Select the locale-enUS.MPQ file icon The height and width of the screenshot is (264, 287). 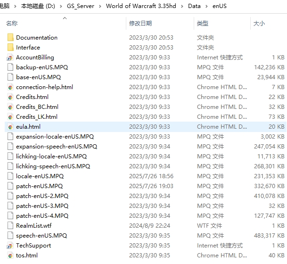(x=10, y=176)
